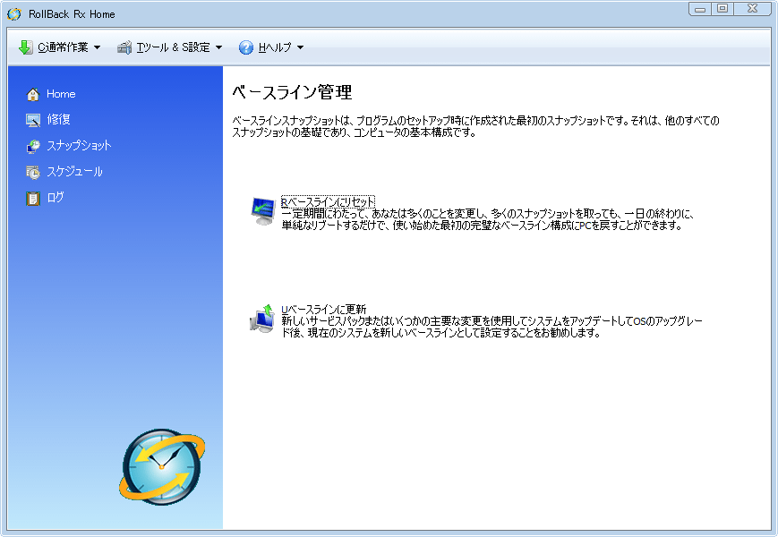Click the RollBack Rx Home window title
The image size is (778, 537).
(x=72, y=14)
